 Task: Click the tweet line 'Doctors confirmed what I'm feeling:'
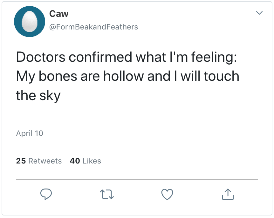click(126, 57)
